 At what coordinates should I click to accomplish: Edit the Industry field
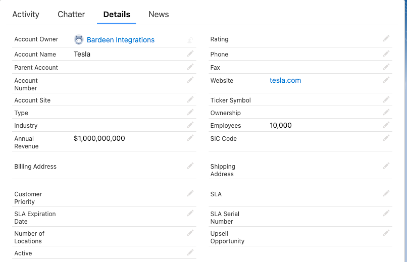point(190,125)
